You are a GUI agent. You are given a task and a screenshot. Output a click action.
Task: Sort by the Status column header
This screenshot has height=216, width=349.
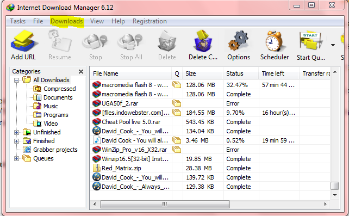(x=241, y=73)
